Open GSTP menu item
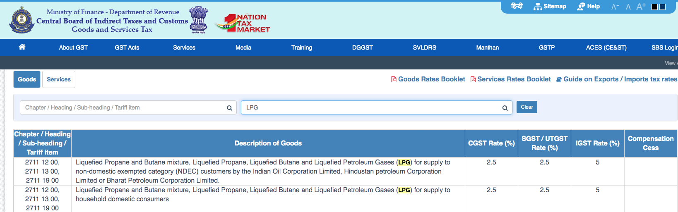Viewport: 678px width, 212px height. tap(547, 48)
